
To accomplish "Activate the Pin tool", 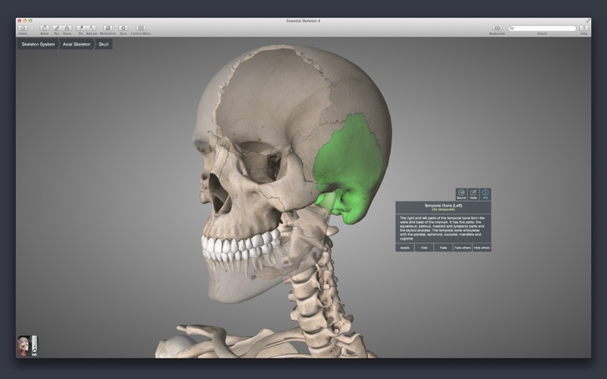I will (80, 28).
